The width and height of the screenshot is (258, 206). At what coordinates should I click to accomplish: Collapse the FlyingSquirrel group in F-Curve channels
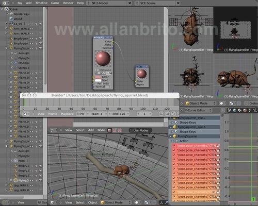171,136
